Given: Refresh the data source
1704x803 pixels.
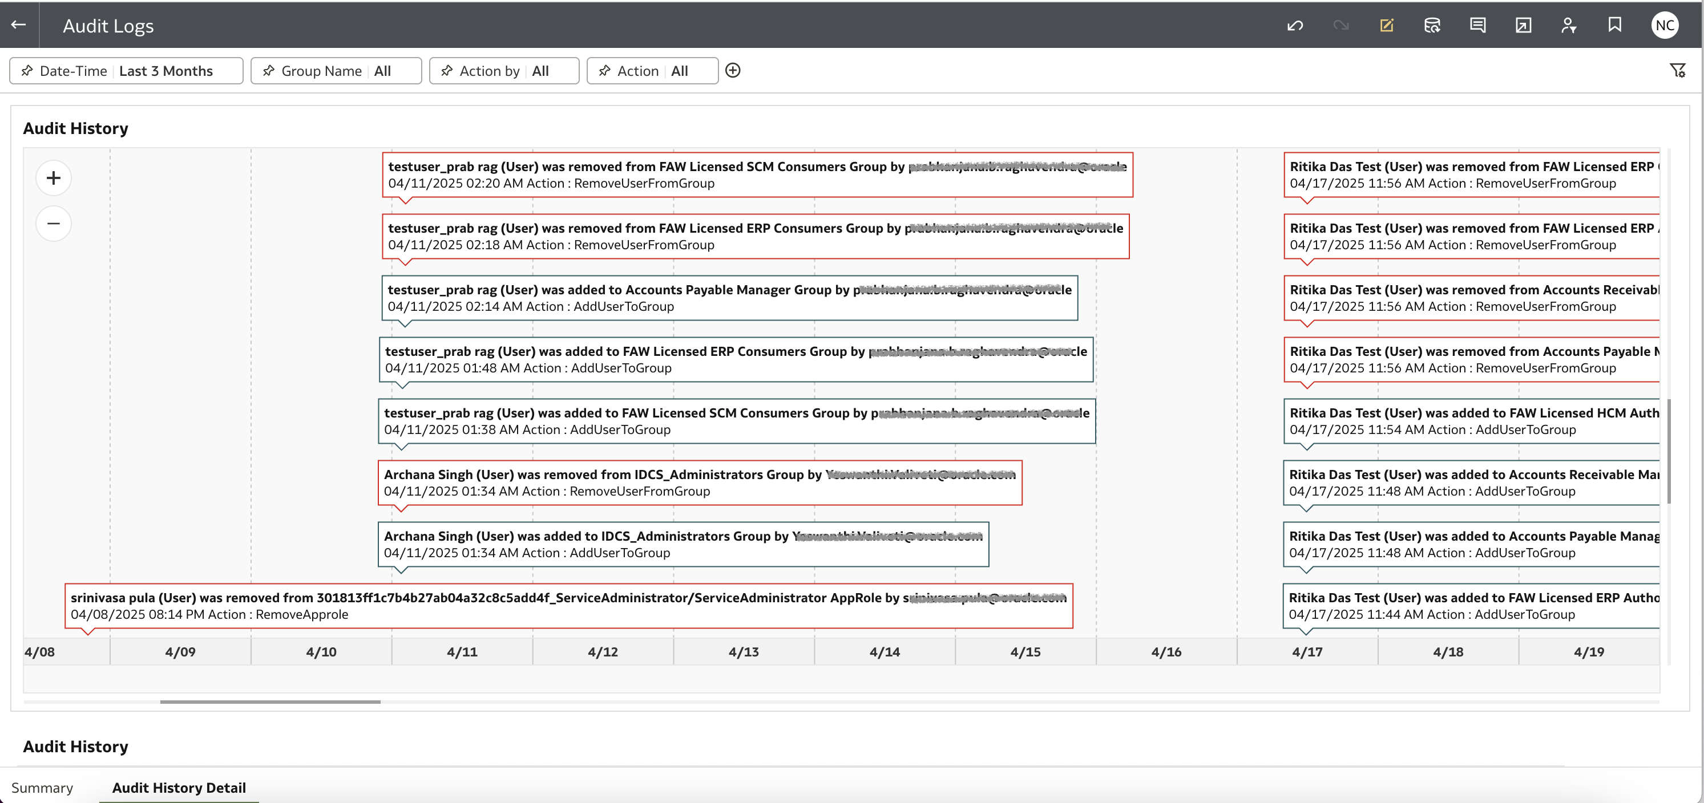Looking at the screenshot, I should point(1432,25).
